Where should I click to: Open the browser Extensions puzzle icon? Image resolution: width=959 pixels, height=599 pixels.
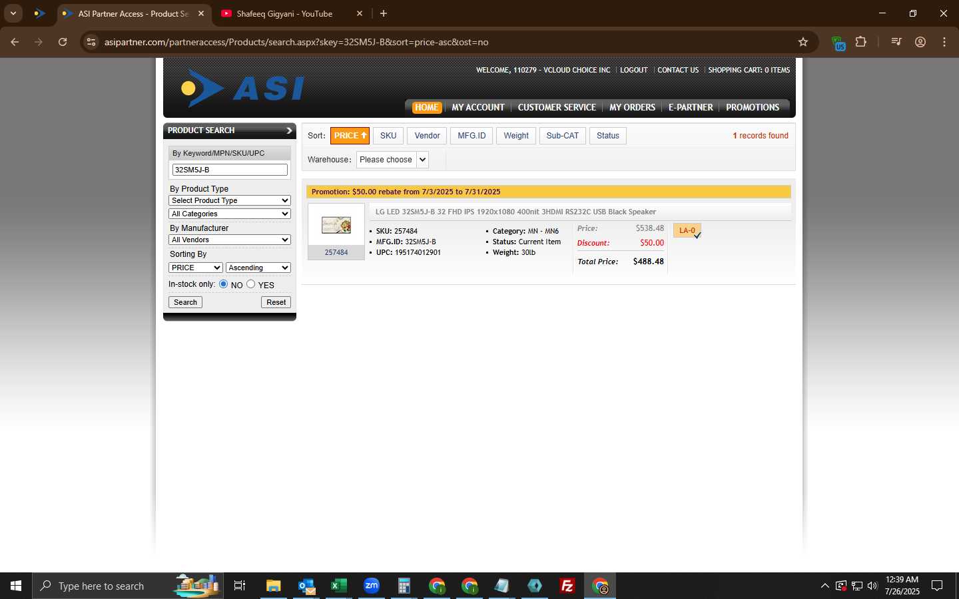point(861,42)
